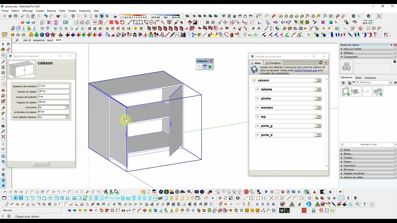This screenshot has height=223, width=397.
Task: Expand the top attribute row
Action: [x=257, y=117]
